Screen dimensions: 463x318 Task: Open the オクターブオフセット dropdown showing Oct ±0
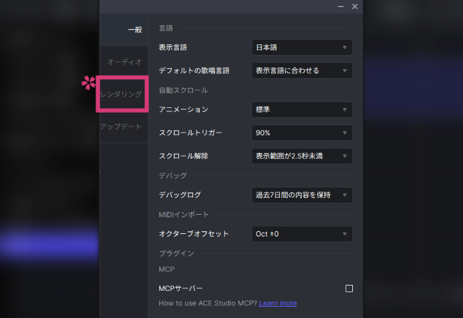tap(302, 234)
